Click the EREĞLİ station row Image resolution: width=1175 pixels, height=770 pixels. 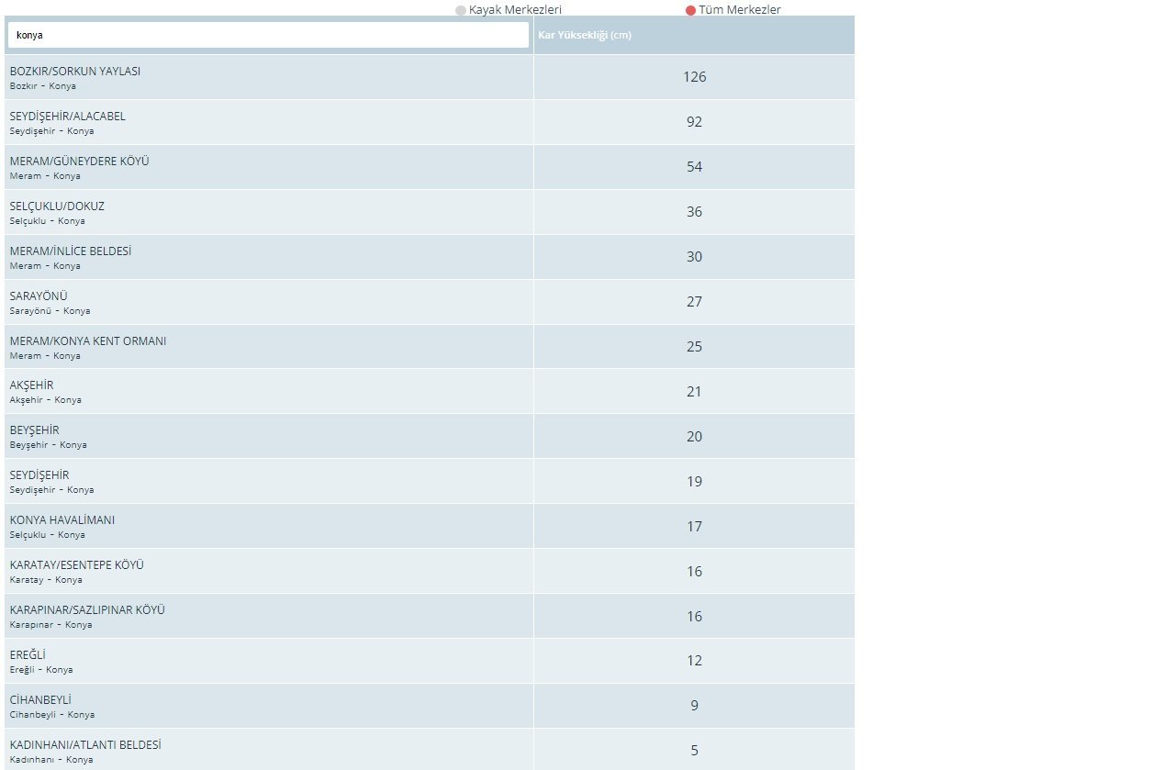click(x=28, y=655)
